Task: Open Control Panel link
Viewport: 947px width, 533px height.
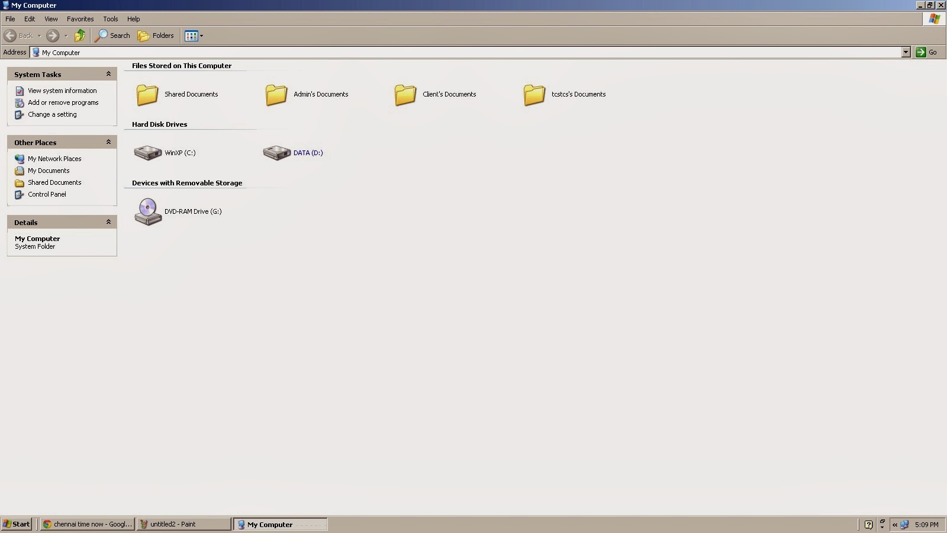Action: pos(47,194)
